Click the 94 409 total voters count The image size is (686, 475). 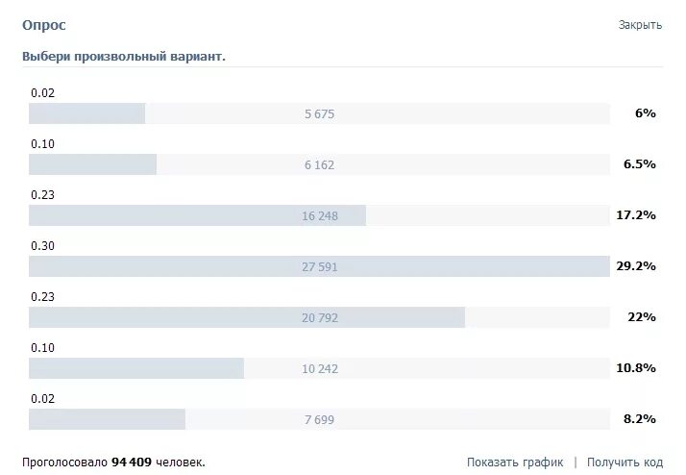coord(132,462)
